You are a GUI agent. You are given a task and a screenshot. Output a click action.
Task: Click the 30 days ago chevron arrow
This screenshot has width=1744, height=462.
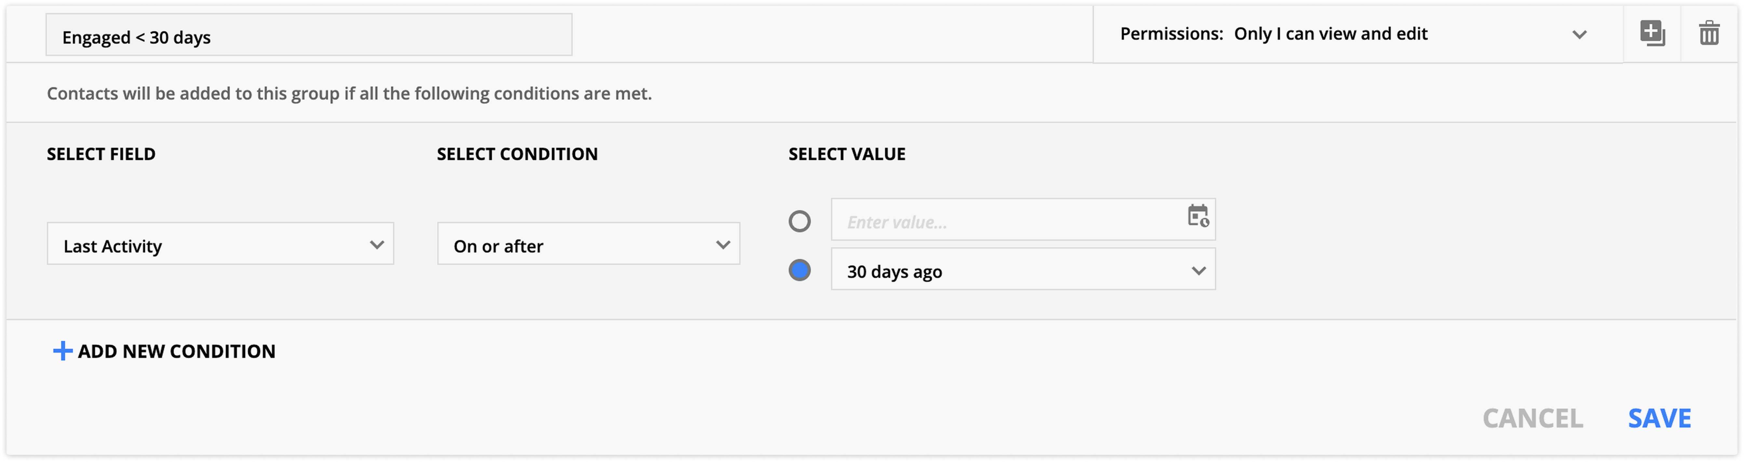pyautogui.click(x=1198, y=271)
